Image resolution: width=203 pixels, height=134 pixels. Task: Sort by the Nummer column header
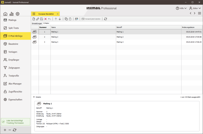(x=45, y=27)
